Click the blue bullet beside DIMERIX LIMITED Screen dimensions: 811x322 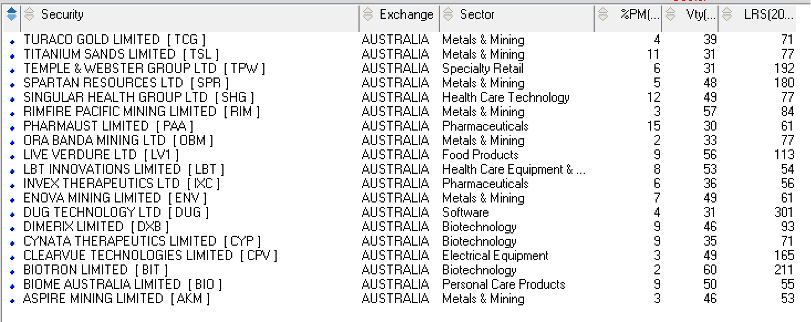12,228
